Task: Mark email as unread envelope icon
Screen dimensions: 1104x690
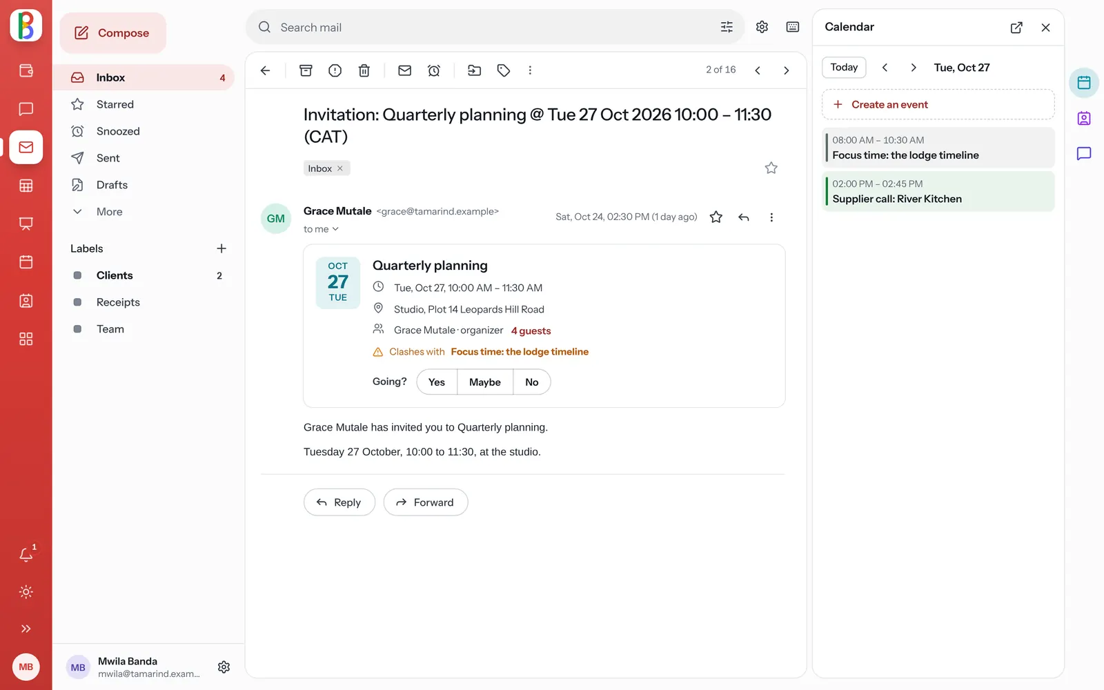Action: pyautogui.click(x=405, y=70)
